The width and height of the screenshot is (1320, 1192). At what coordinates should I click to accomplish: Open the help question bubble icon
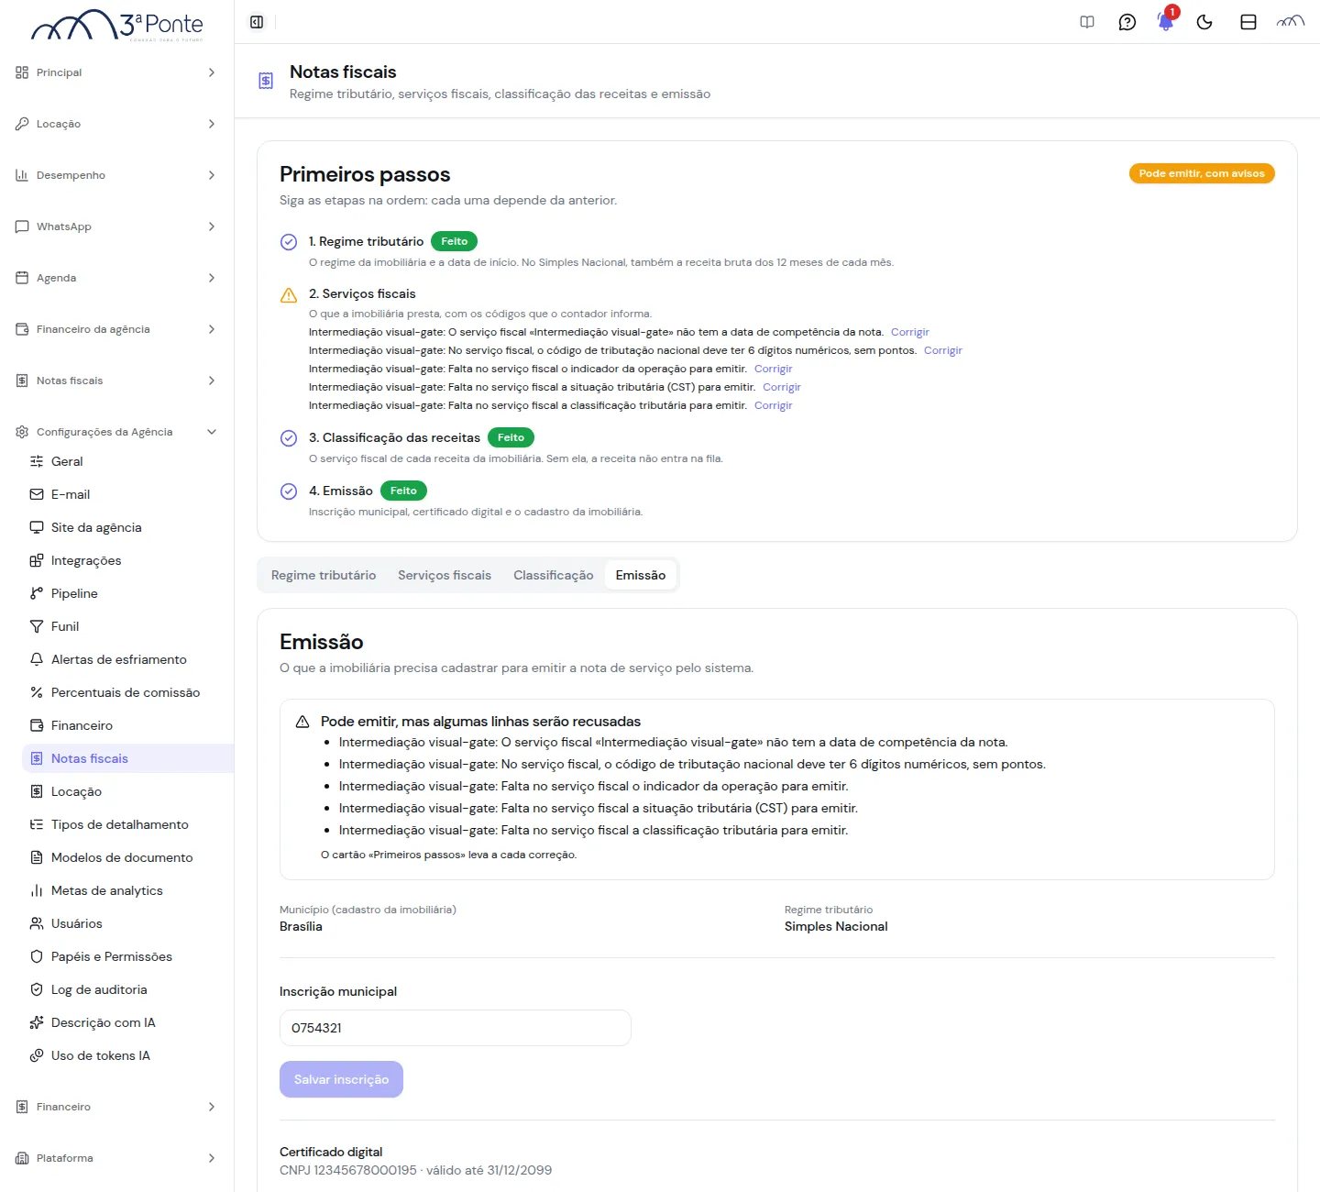pos(1127,22)
